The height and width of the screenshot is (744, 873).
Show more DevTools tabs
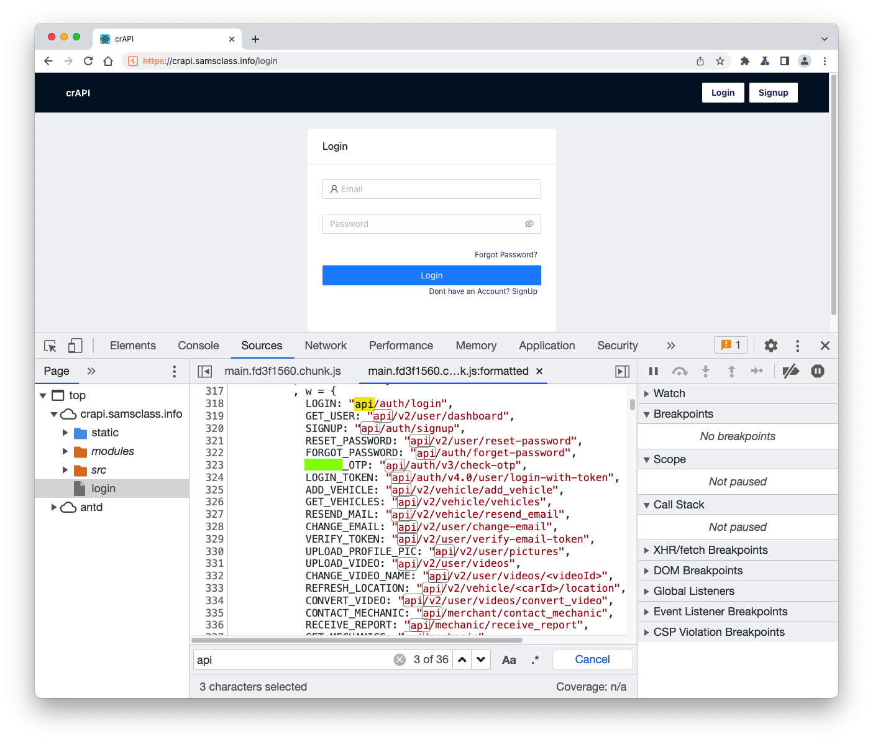671,346
